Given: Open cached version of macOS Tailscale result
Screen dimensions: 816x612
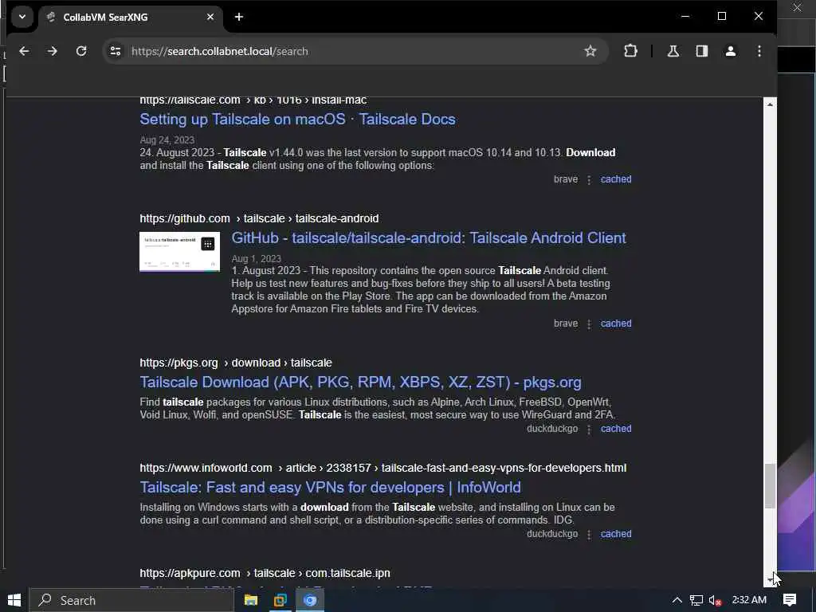Looking at the screenshot, I should click(616, 179).
